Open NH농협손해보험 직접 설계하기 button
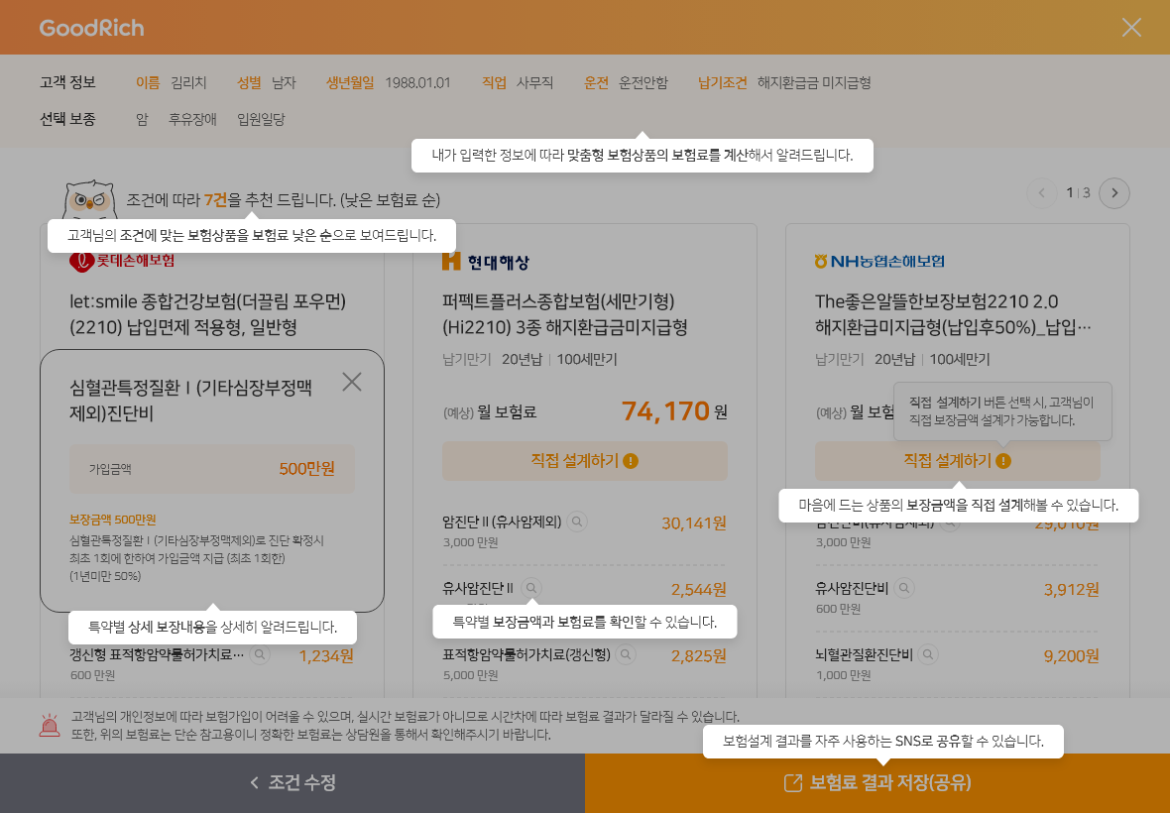This screenshot has height=813, width=1170. pyautogui.click(x=958, y=461)
